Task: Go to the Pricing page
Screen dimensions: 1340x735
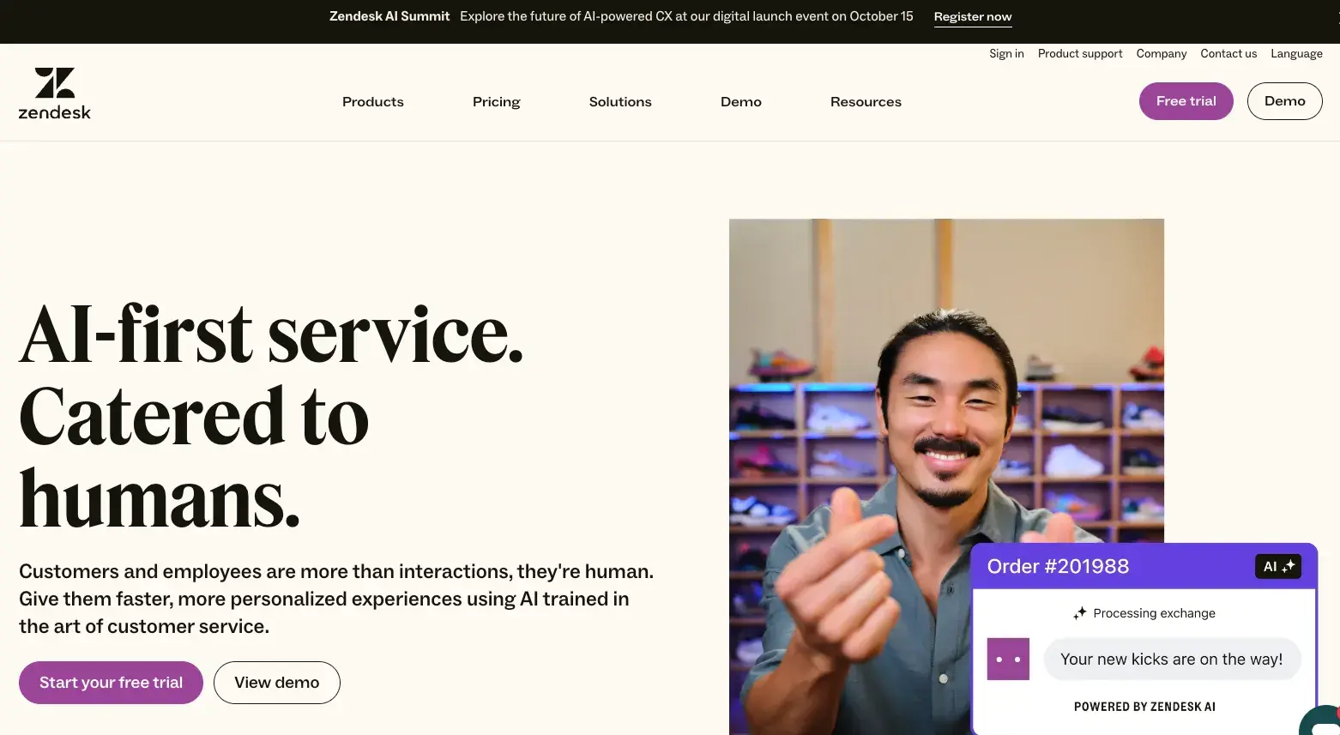Action: [x=496, y=101]
